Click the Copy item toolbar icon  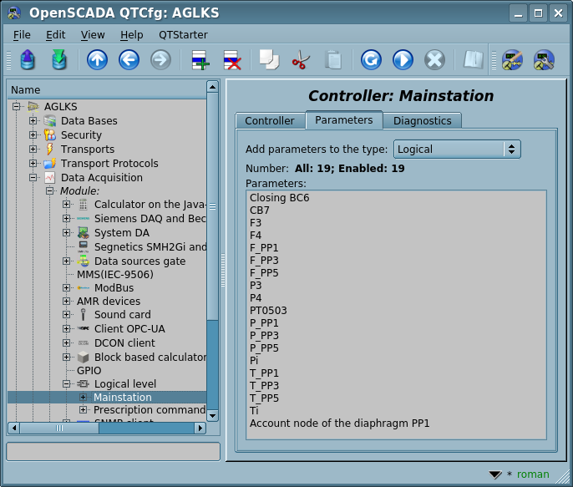click(x=268, y=60)
